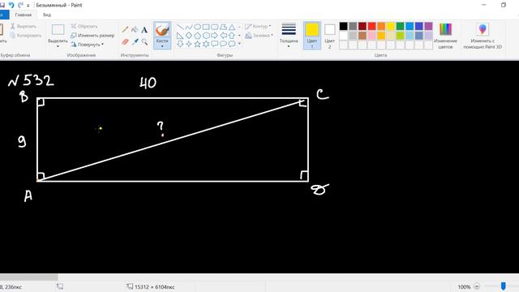The image size is (519, 292).
Task: Pick the dark red color swatch
Action: coord(362,26)
